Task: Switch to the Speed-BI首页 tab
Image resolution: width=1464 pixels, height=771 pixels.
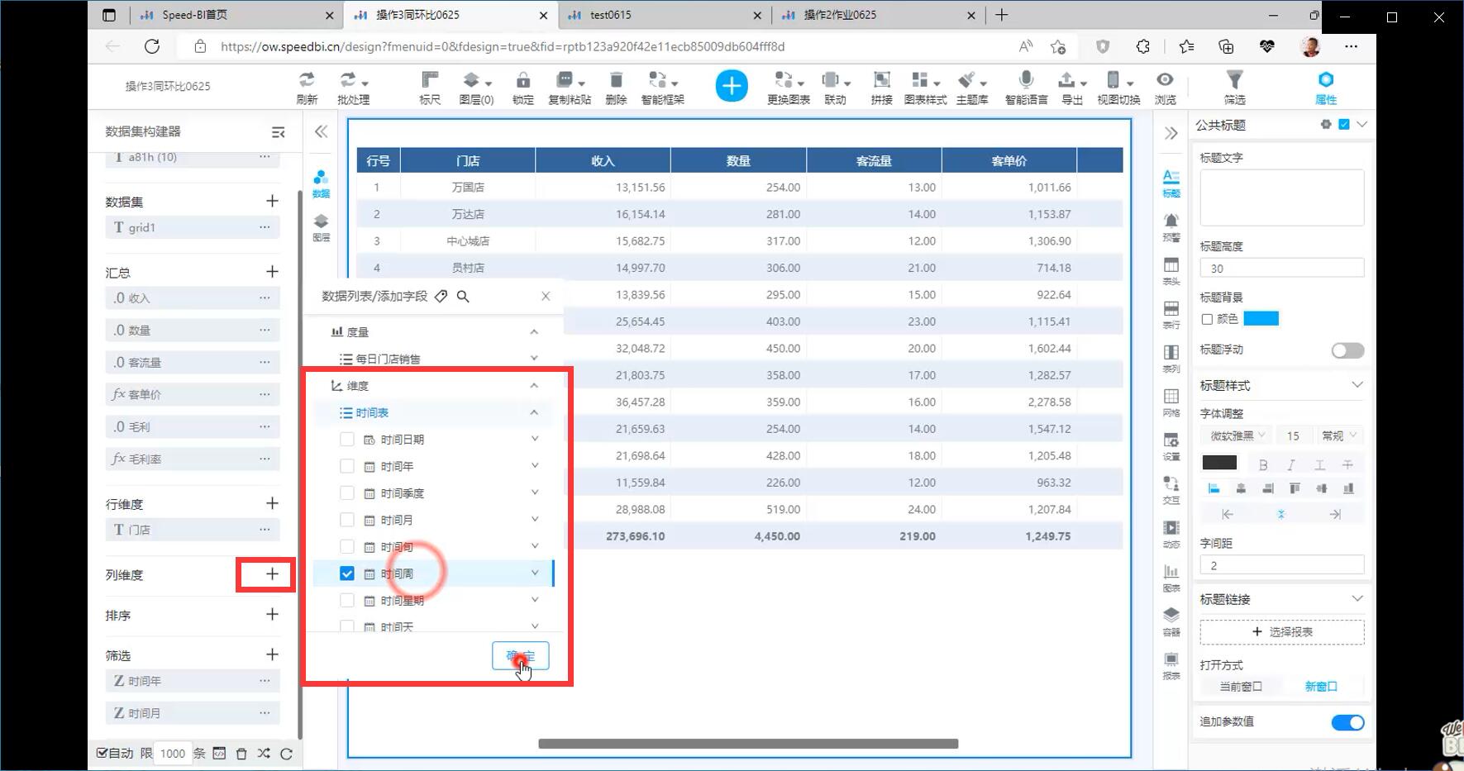Action: click(195, 15)
